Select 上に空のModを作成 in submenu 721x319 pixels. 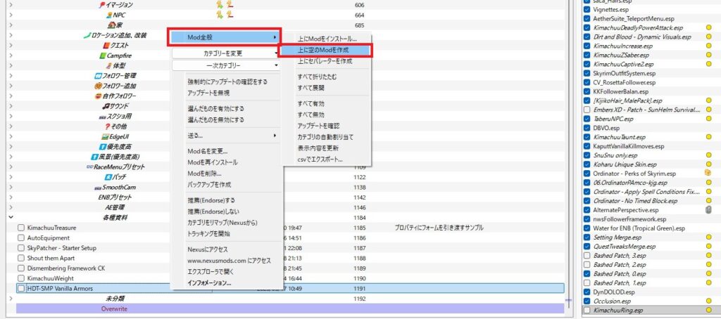tap(324, 51)
